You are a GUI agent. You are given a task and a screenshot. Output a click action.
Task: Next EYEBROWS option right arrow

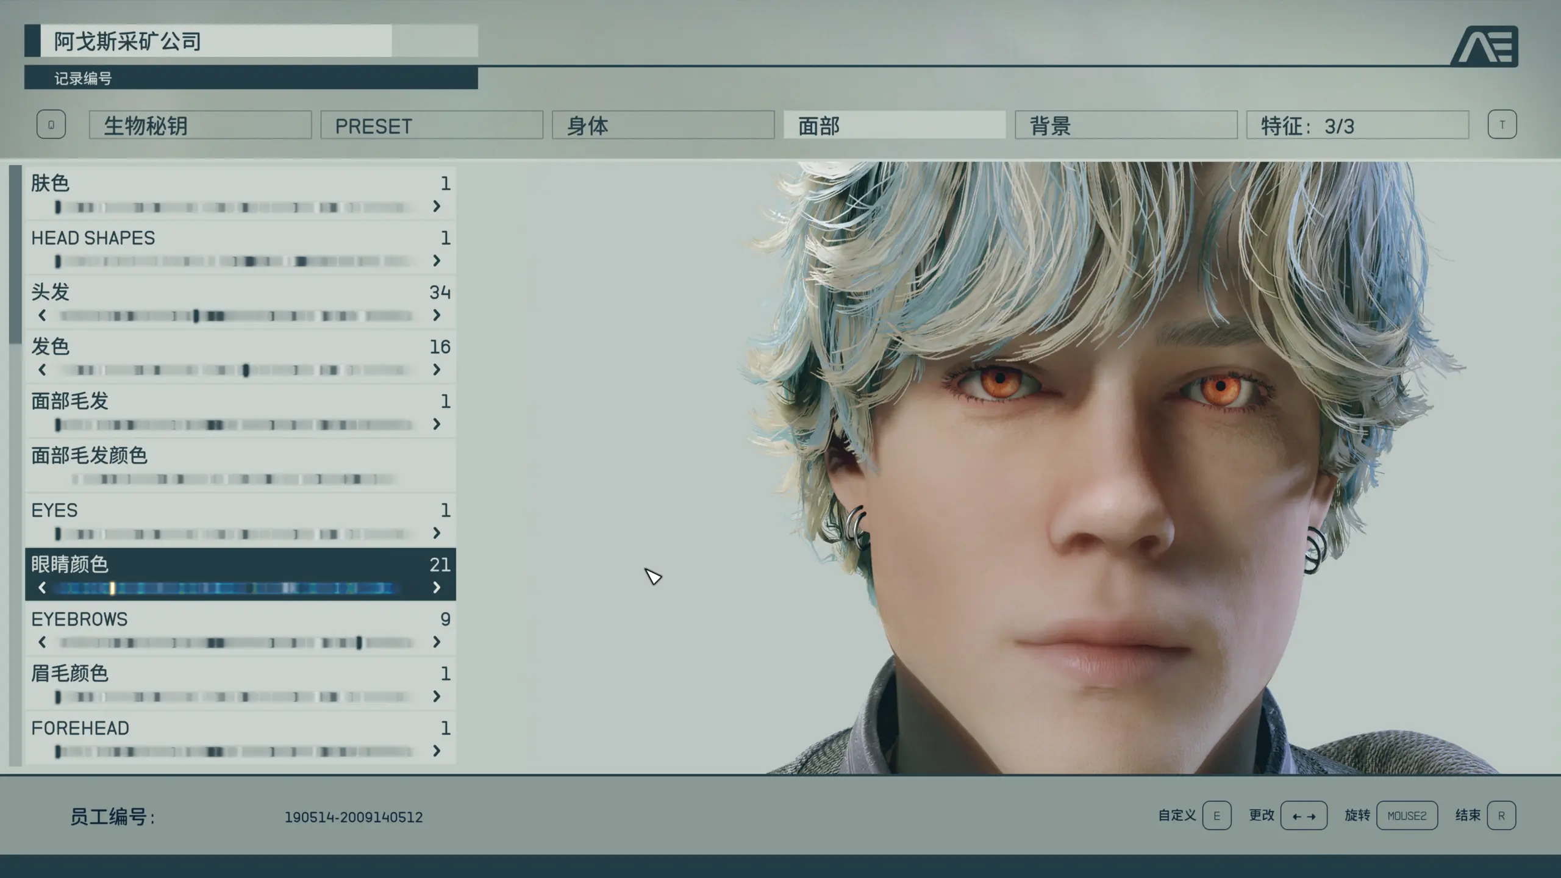tap(437, 642)
